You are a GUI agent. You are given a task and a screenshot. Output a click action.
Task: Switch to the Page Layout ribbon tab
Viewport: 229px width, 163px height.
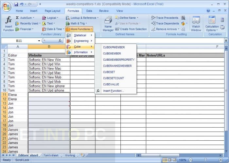pos(52,11)
